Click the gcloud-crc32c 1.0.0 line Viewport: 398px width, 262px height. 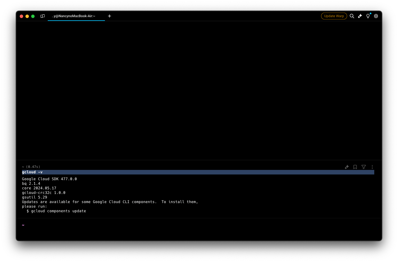[x=44, y=193]
